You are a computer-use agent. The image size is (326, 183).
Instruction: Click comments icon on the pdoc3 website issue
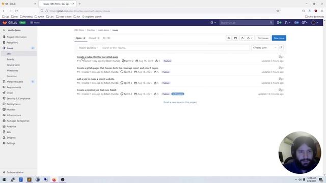click(281, 79)
